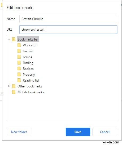Viewport: 122px width, 145px height.
Task: Save the bookmark
Action: (x=78, y=132)
